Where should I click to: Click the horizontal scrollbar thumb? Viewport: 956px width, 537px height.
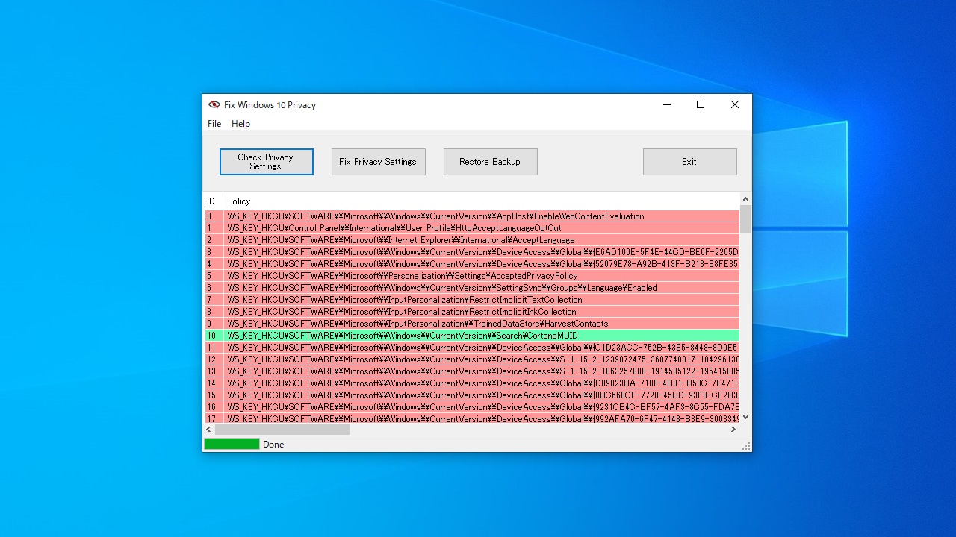click(x=282, y=430)
